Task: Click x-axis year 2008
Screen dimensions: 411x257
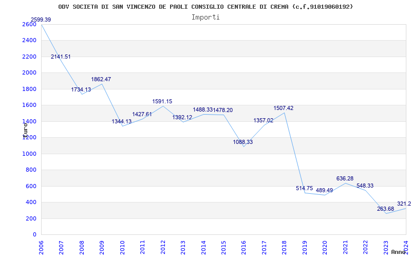Action: [82, 247]
